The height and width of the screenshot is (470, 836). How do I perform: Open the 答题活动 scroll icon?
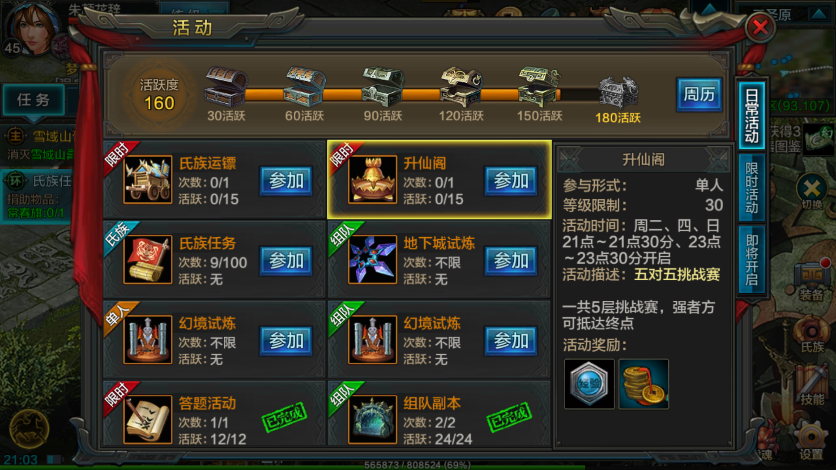pos(148,420)
